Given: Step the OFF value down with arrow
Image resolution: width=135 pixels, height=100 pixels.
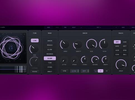Looking at the screenshot, I should coord(88,72).
